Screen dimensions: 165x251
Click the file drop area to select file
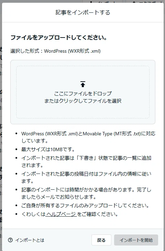click(x=83, y=92)
